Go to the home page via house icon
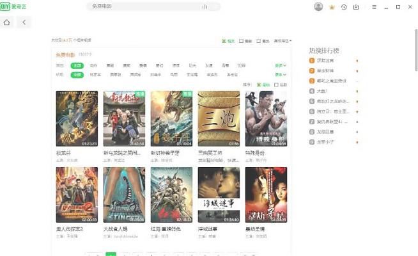418x256 pixels. (x=7, y=22)
